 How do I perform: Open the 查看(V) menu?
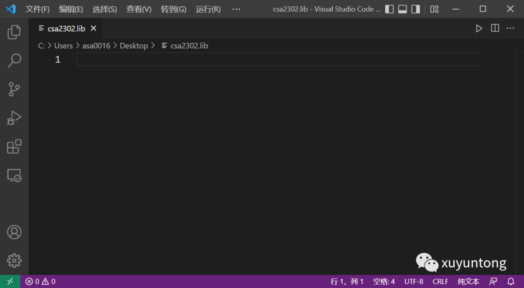[x=139, y=9]
